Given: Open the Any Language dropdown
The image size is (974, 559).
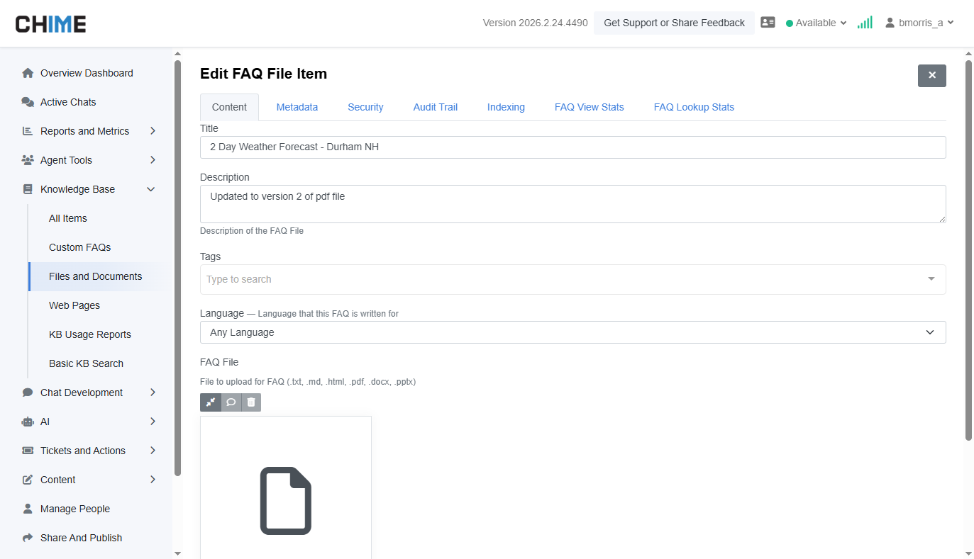Looking at the screenshot, I should (572, 332).
